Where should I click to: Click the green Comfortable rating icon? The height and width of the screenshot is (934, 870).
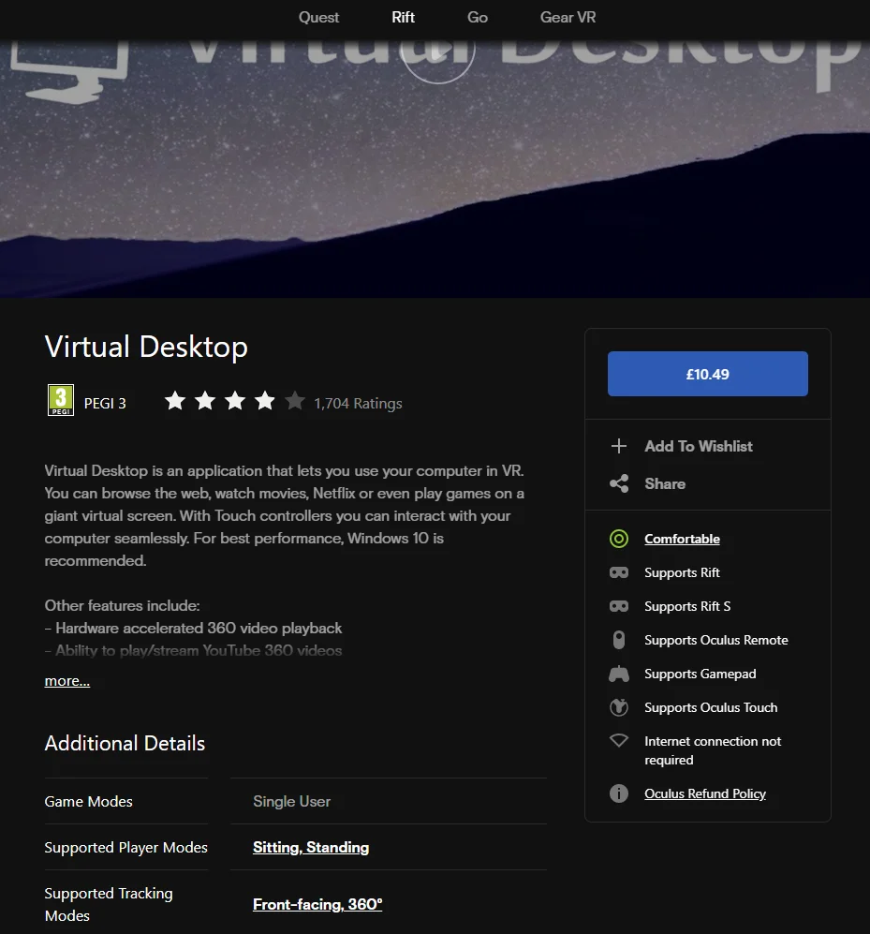[619, 539]
